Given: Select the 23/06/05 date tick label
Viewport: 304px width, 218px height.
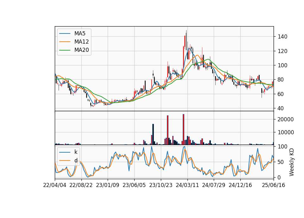Looking at the screenshot, I should pyautogui.click(x=134, y=185).
